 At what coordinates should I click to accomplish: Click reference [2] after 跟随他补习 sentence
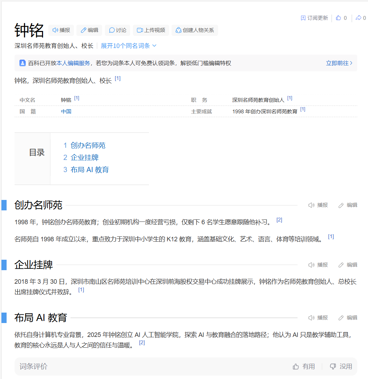click(279, 220)
